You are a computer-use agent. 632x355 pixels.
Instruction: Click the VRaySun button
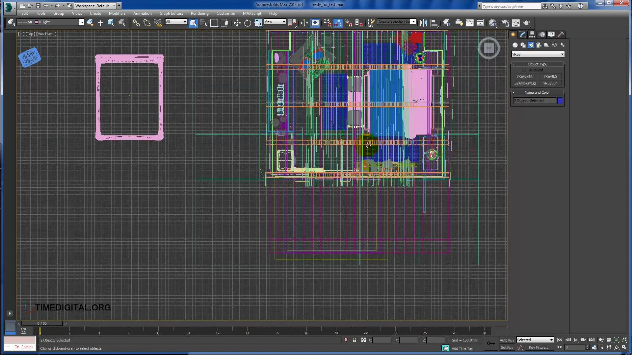click(x=550, y=83)
